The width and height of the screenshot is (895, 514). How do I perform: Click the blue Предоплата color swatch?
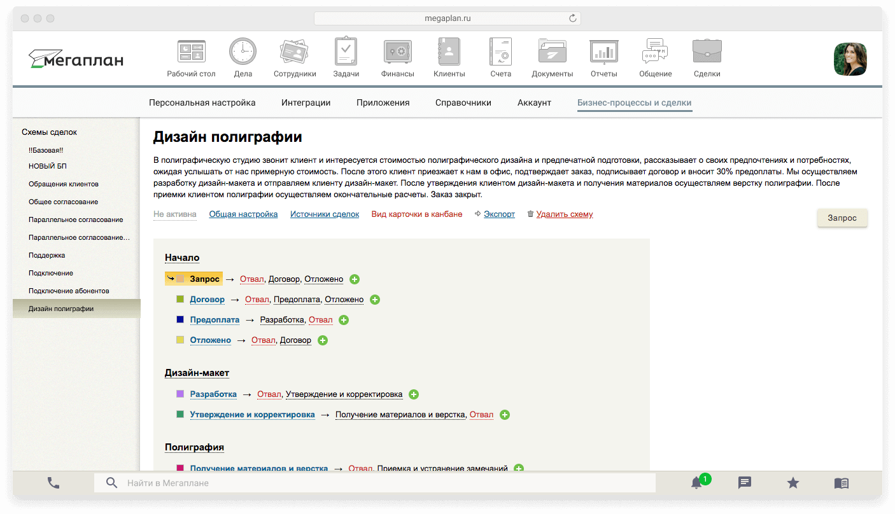(180, 320)
